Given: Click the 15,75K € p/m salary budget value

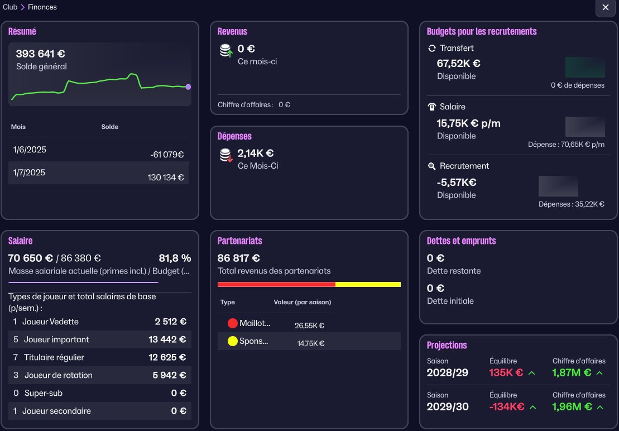Looking at the screenshot, I should pyautogui.click(x=469, y=123).
